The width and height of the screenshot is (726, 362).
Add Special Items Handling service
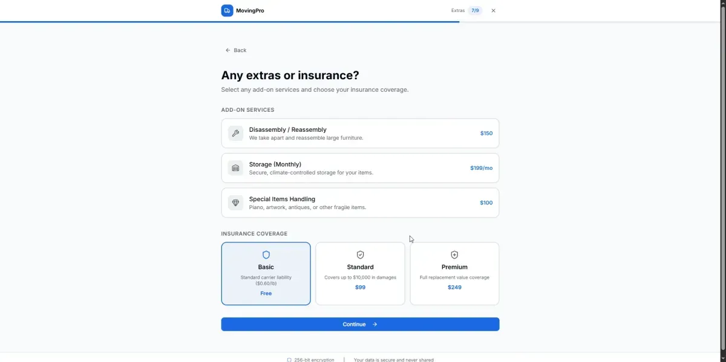(360, 202)
